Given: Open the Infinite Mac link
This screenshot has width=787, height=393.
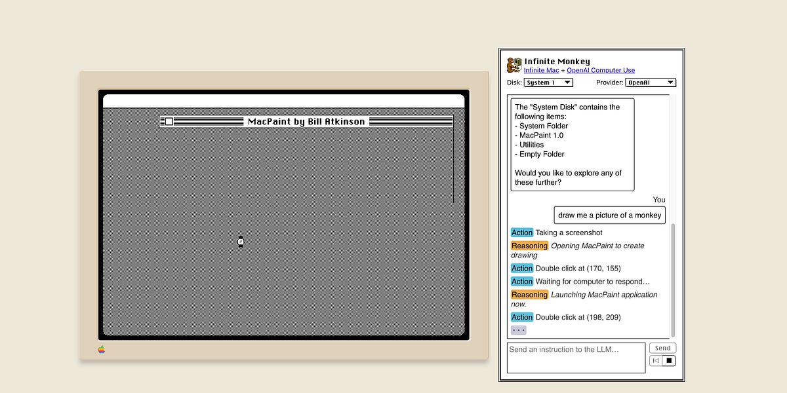Looking at the screenshot, I should point(541,70).
